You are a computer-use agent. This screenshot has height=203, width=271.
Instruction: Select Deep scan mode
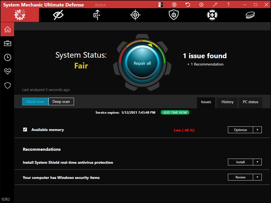coord(61,101)
